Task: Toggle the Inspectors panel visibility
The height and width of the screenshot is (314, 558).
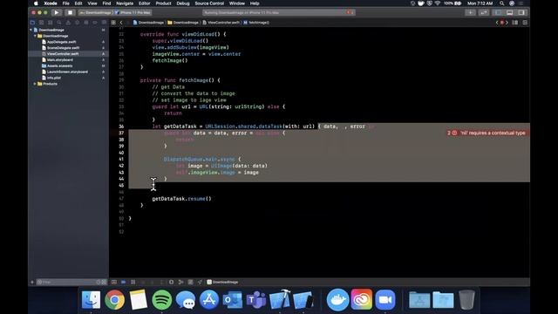Action: [521, 12]
